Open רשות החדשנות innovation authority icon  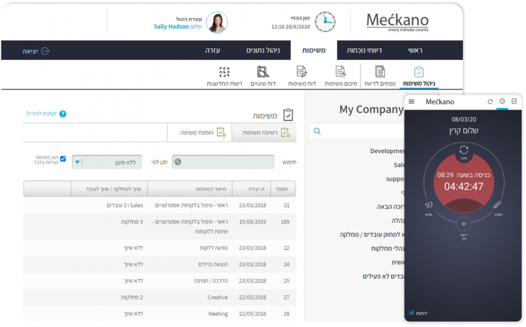click(x=224, y=72)
